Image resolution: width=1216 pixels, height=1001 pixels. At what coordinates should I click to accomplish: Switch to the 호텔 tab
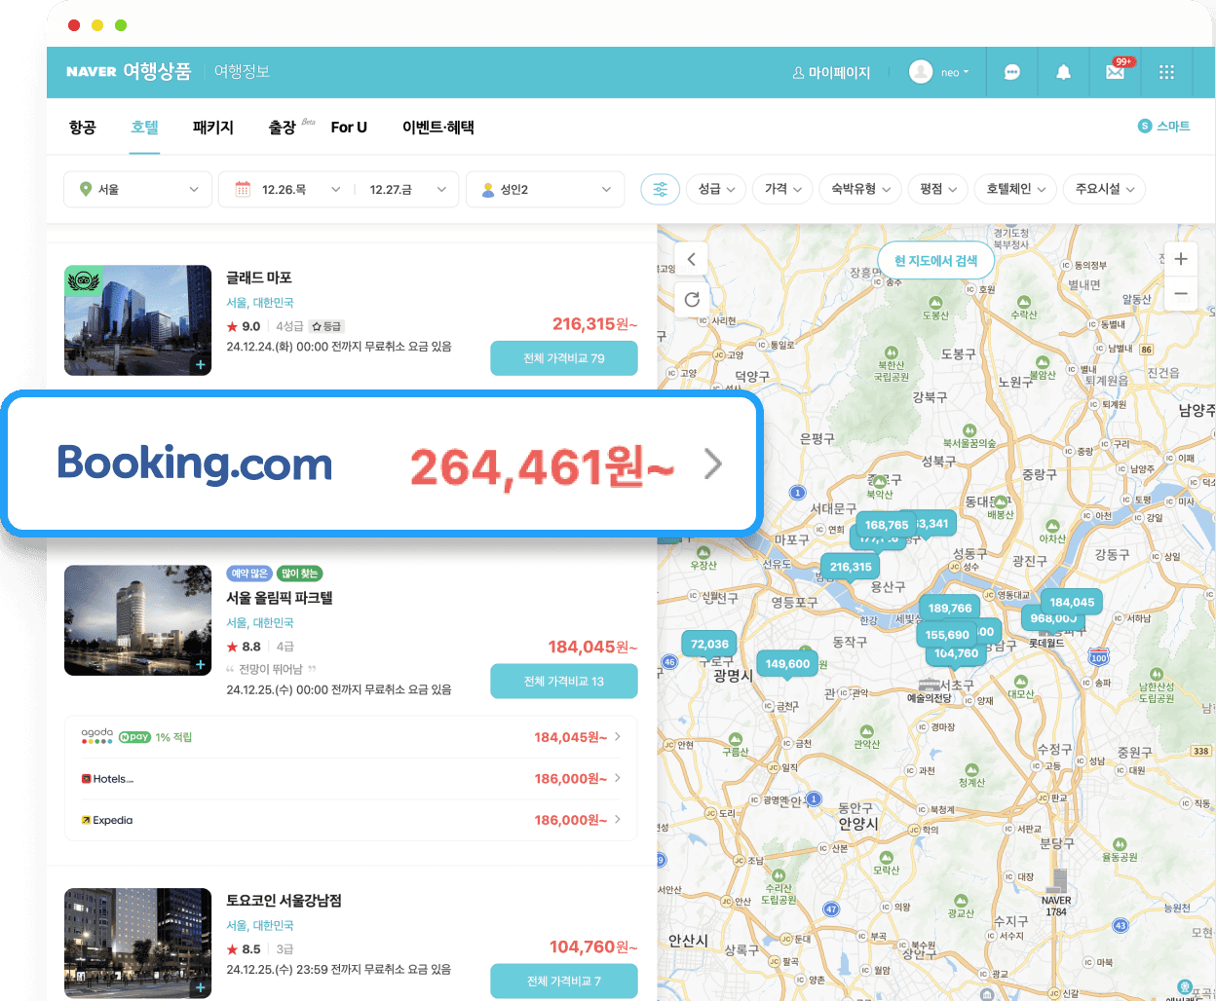[144, 128]
